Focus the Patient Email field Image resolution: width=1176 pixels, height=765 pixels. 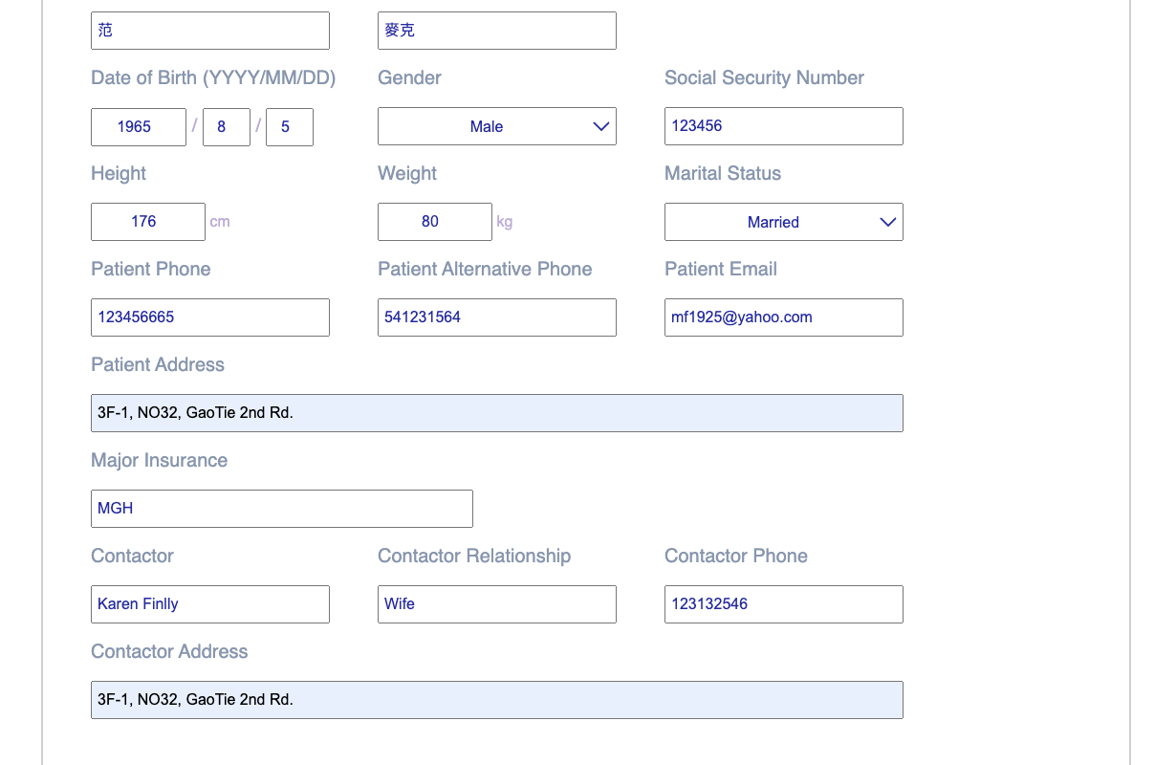(784, 317)
